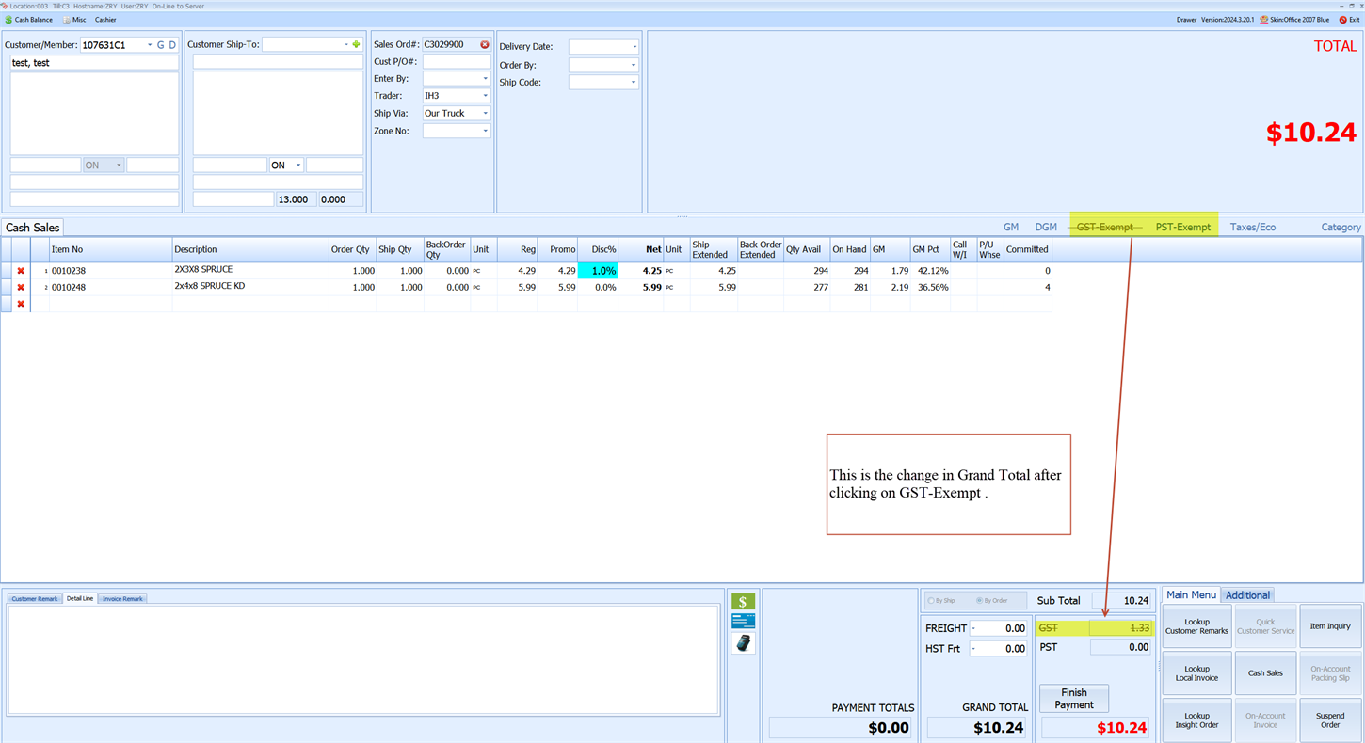
Task: Click the Cust P/O# input field
Action: click(x=456, y=61)
